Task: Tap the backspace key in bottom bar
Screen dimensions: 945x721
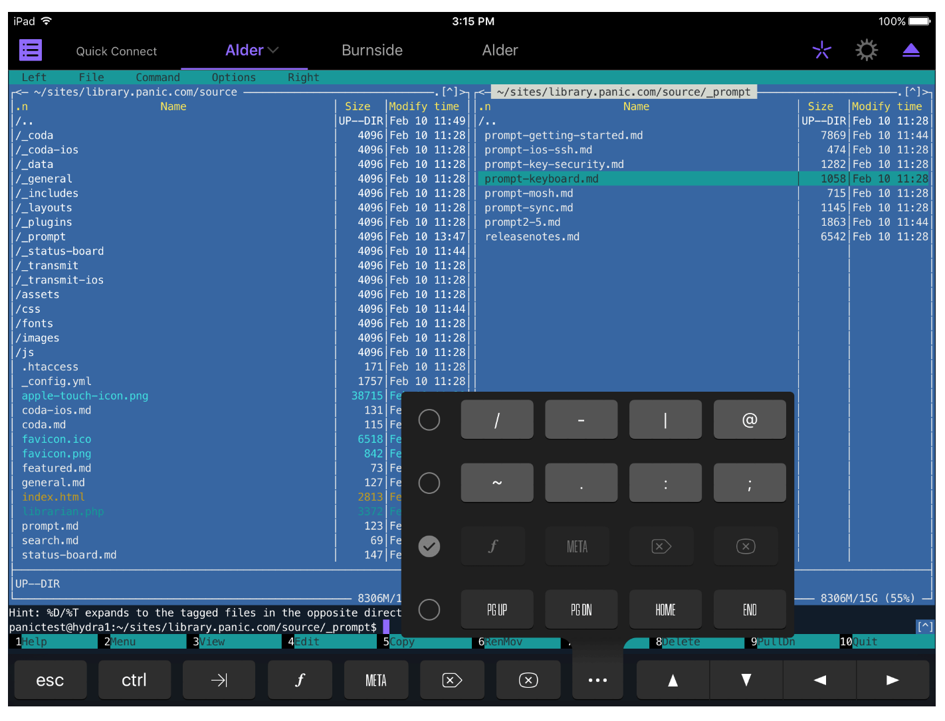Action: click(x=528, y=680)
